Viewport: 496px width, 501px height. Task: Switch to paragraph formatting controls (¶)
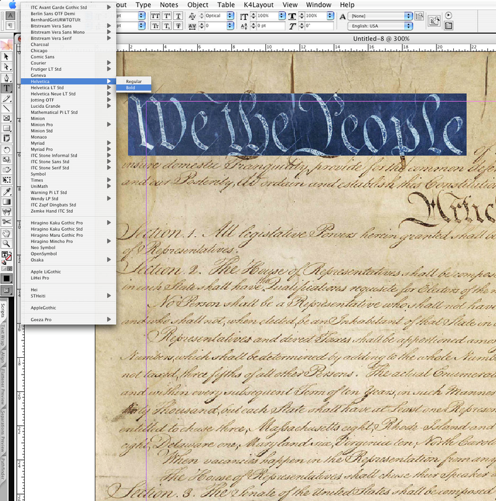[x=11, y=25]
